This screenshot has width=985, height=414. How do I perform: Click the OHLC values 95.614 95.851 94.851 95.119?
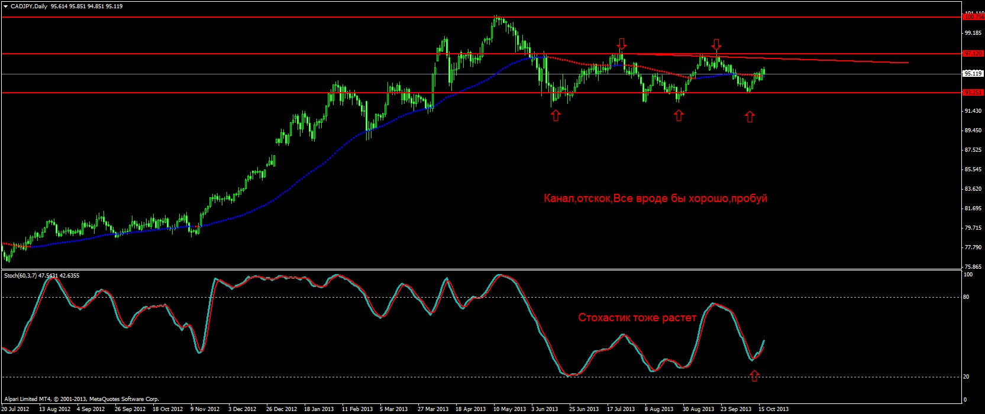87,6
